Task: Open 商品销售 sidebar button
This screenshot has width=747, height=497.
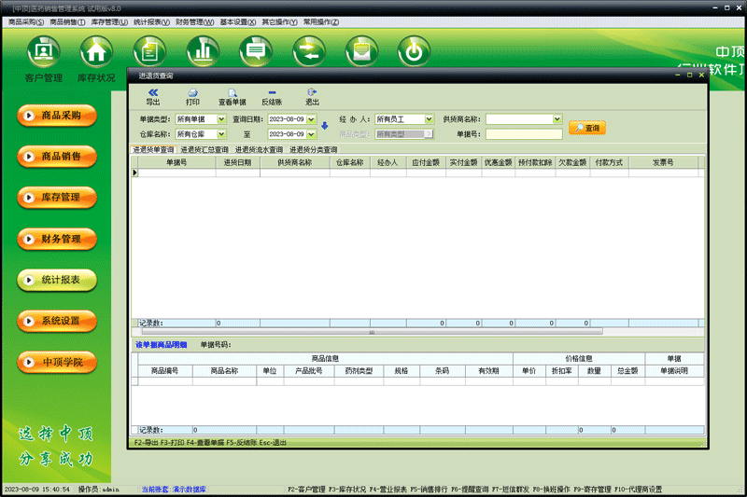Action: coord(57,157)
